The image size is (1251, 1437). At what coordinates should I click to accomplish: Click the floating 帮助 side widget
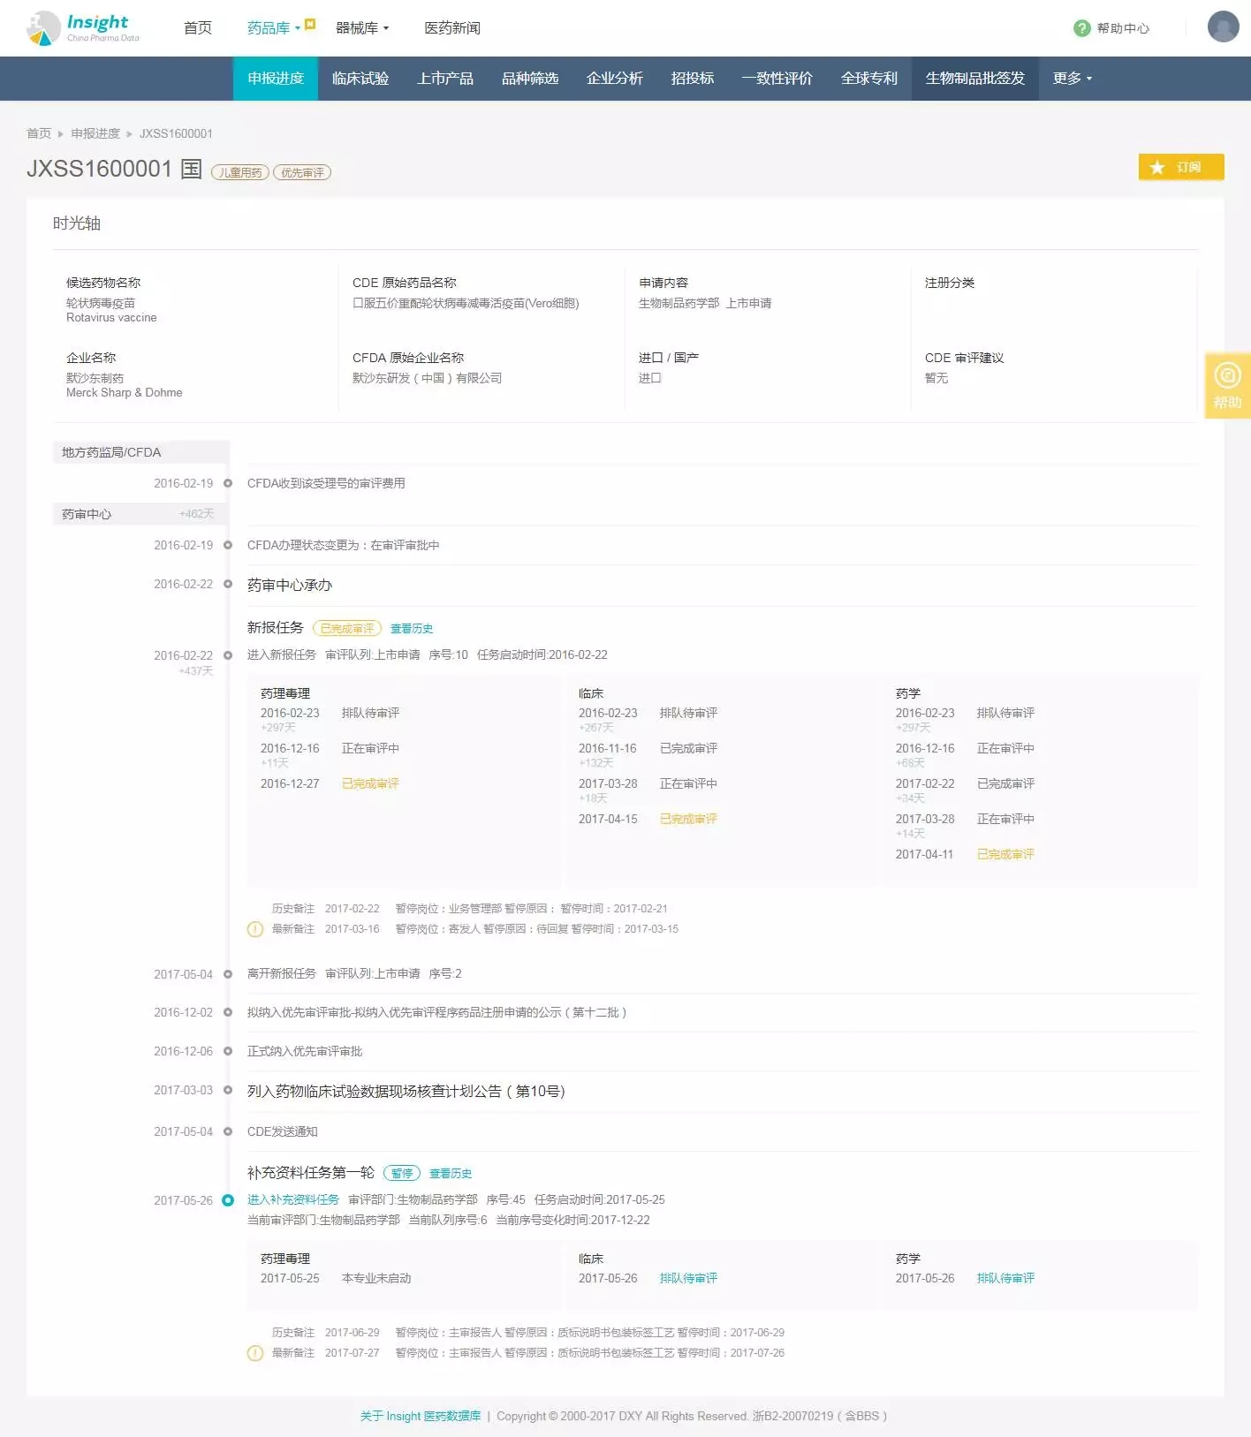pyautogui.click(x=1227, y=385)
